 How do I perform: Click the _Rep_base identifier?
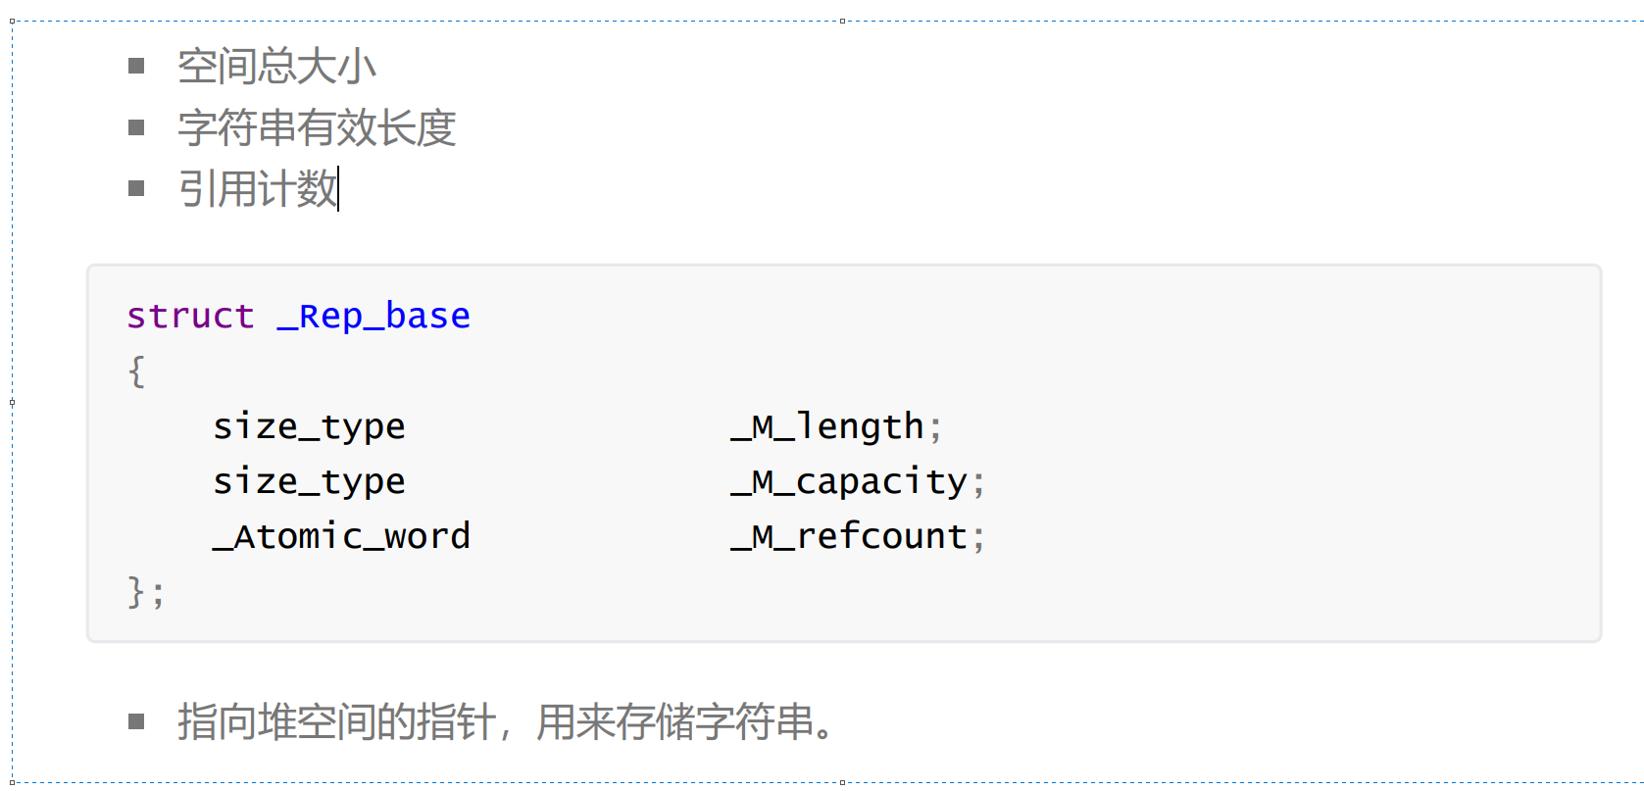coord(374,317)
